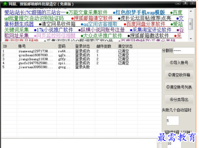Sort by the 邮件封数 column header
This screenshot has width=199, height=148.
(x=106, y=46)
